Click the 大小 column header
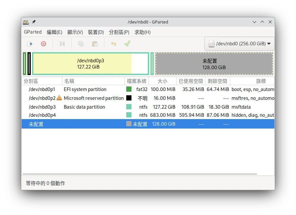This screenshot has height=215, width=296. pos(163,81)
